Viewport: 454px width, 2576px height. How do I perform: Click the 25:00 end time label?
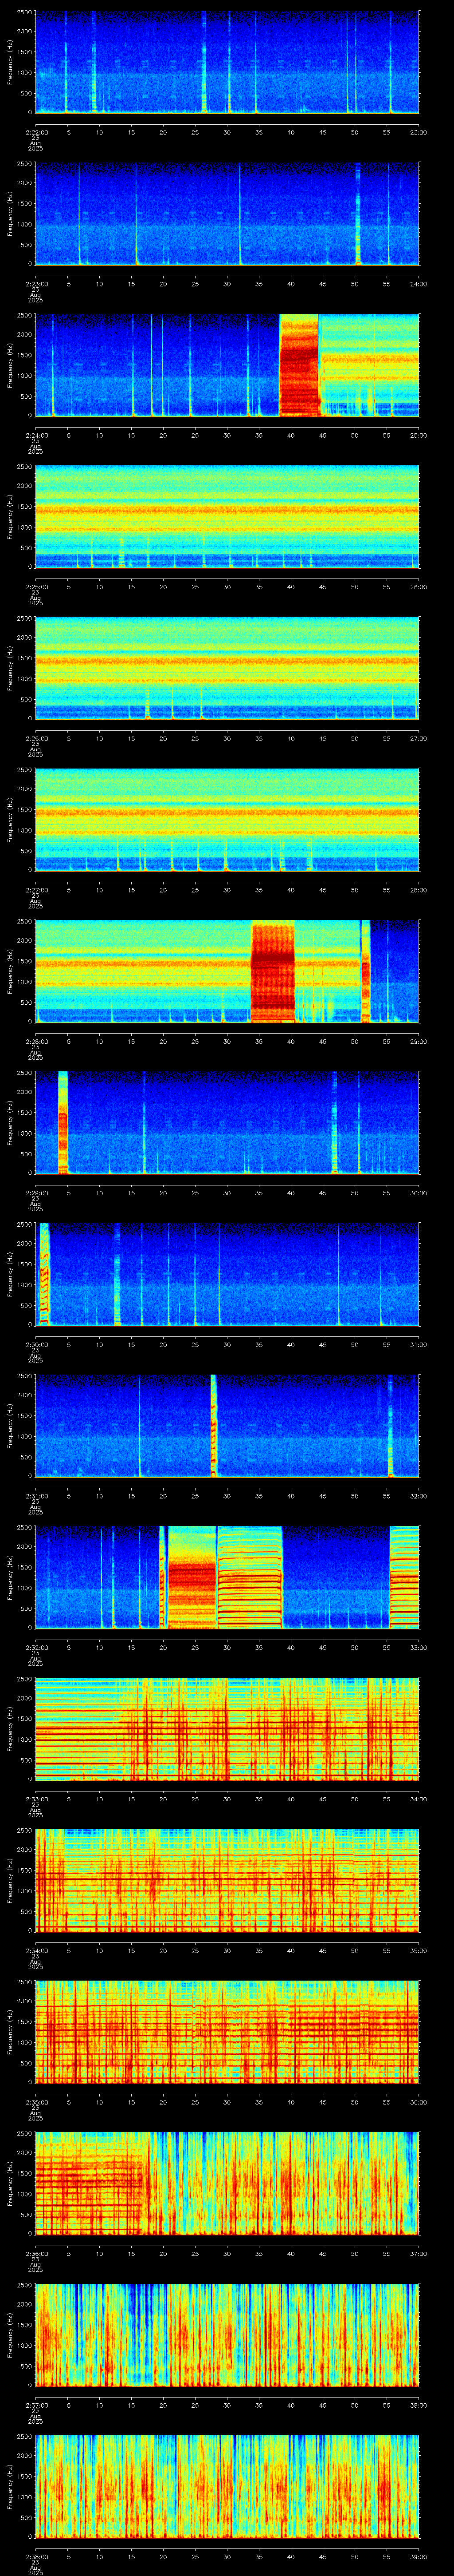(419, 435)
